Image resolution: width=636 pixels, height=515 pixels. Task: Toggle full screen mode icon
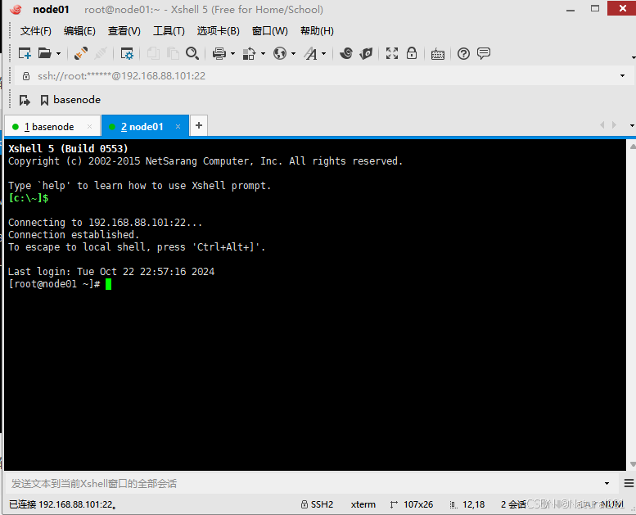392,53
